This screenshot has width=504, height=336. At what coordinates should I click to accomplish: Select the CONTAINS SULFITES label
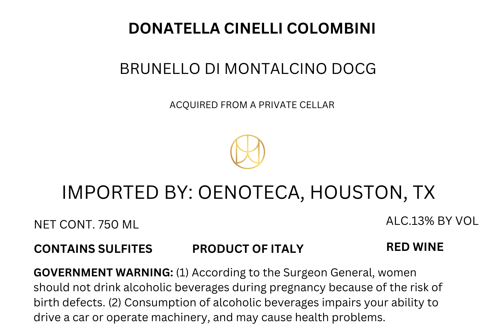tap(93, 249)
